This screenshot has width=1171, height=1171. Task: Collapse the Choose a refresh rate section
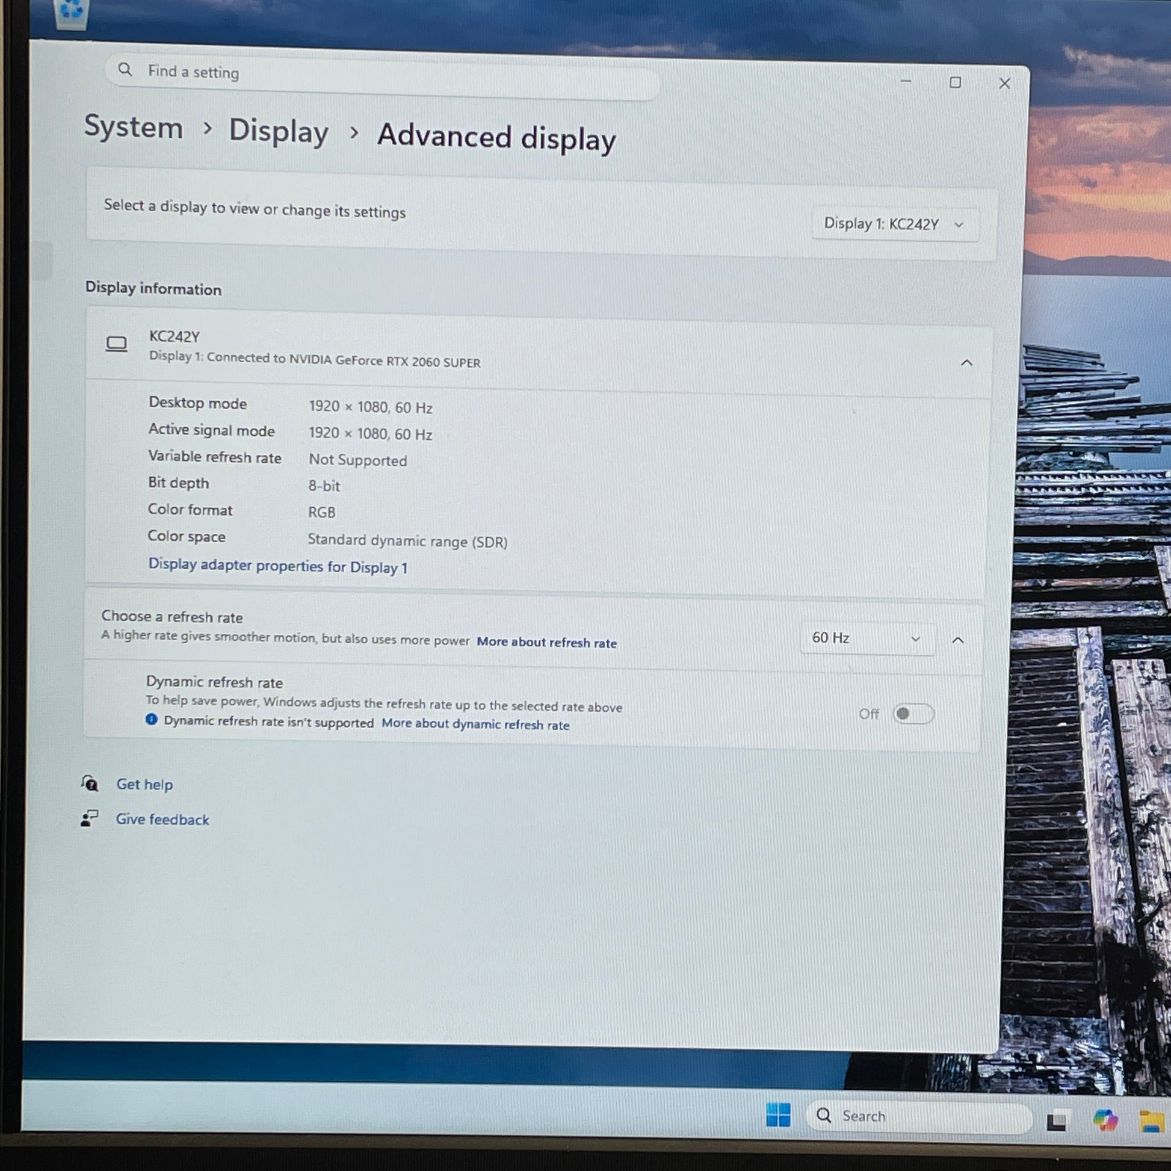coord(957,640)
